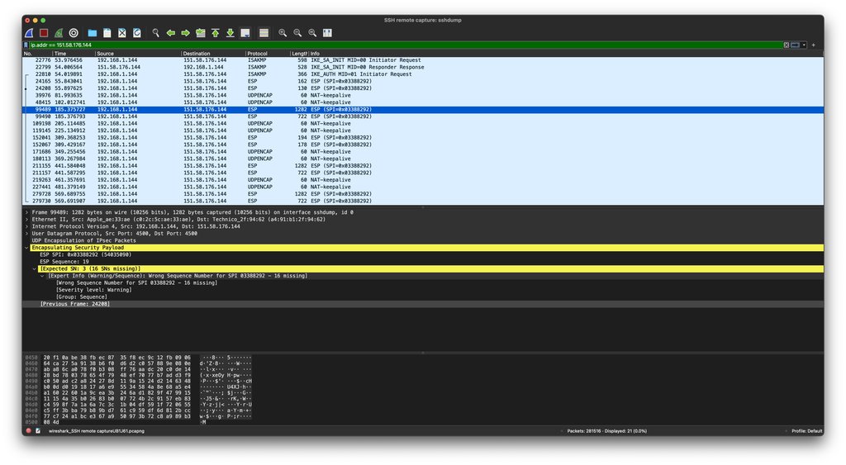Select ESP SPI: 0x03388292 field
Viewport: 846px width, 465px height.
point(85,254)
